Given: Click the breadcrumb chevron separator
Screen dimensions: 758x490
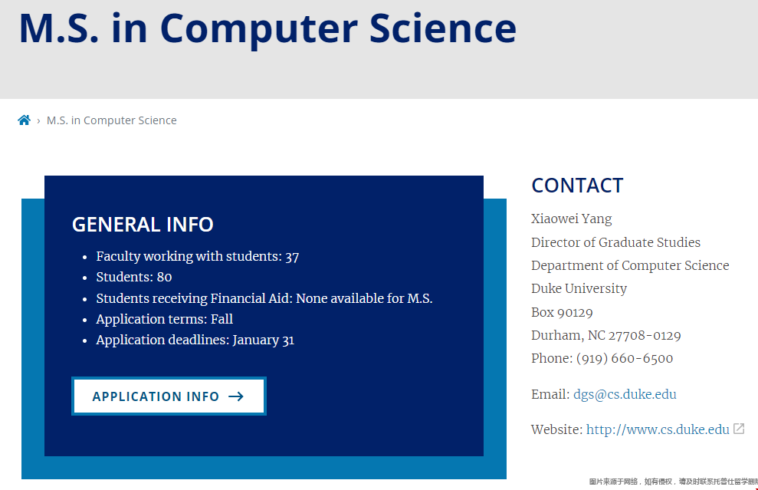Looking at the screenshot, I should click(38, 121).
